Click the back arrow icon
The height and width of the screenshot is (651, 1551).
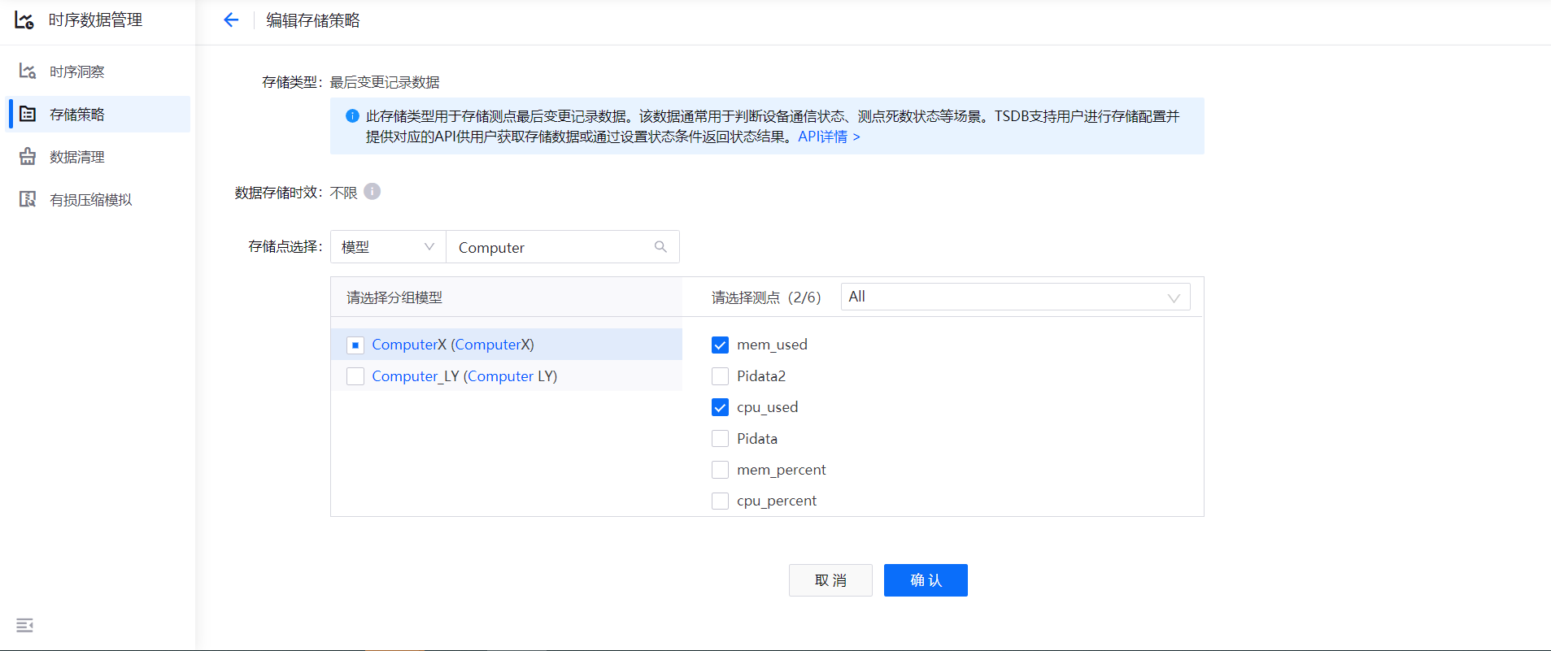[231, 20]
